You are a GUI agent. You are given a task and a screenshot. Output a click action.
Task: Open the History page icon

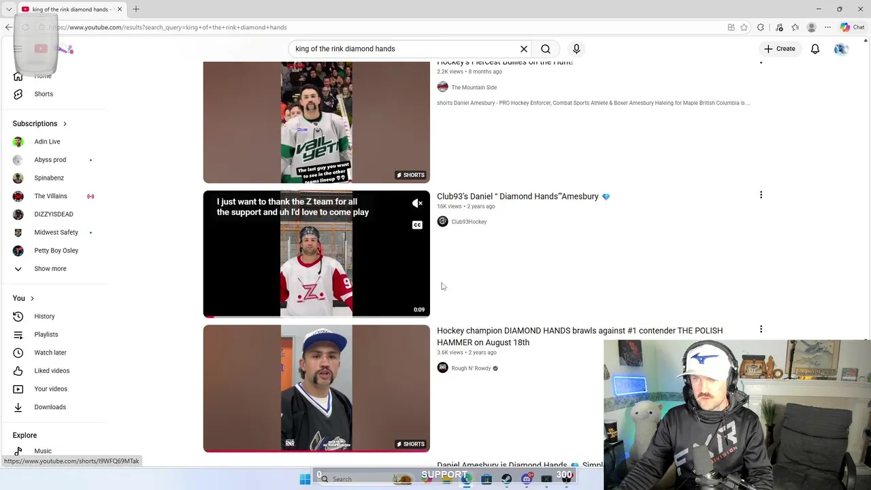[x=18, y=316]
